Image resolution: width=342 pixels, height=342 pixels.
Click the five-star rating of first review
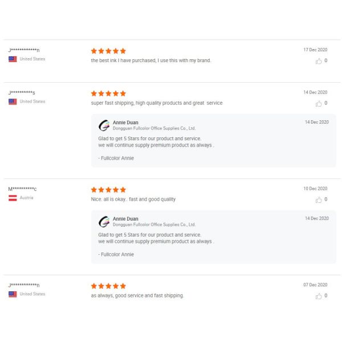point(108,51)
